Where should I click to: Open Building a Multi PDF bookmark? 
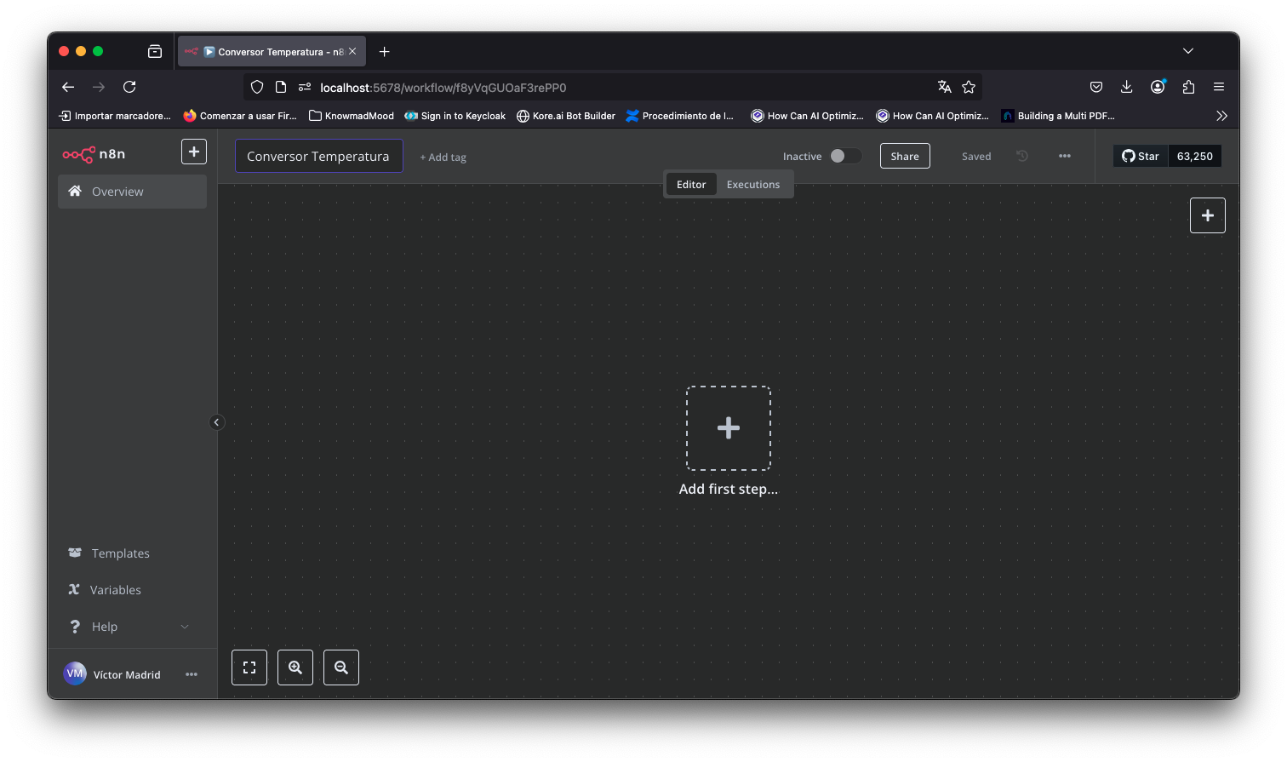click(1058, 116)
